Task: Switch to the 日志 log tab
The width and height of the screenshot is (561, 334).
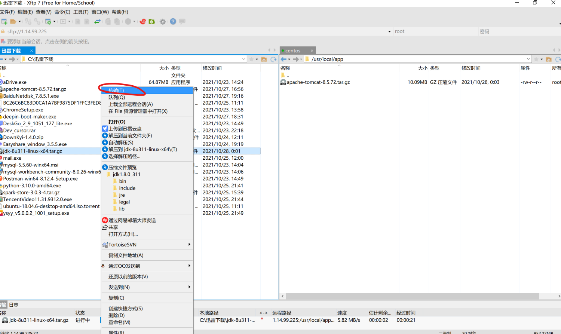Action: [13, 305]
